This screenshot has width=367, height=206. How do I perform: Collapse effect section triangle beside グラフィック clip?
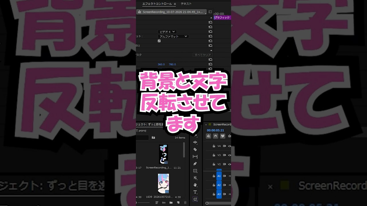pyautogui.click(x=211, y=17)
